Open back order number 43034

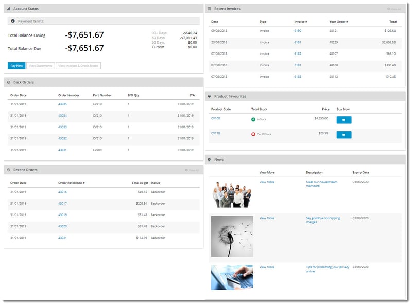click(x=62, y=116)
